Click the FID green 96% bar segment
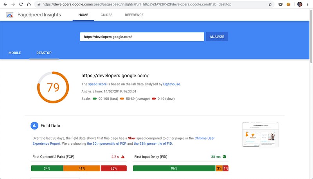The image size is (313, 179). [174, 168]
